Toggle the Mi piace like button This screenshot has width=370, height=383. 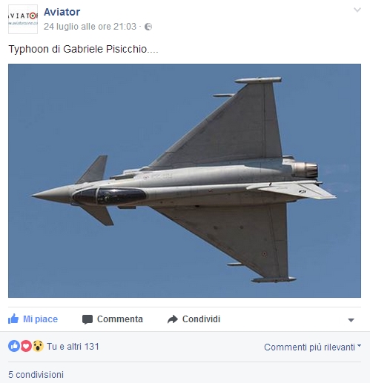tap(33, 319)
